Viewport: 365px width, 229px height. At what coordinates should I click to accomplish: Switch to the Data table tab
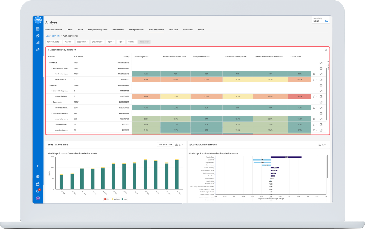click(174, 29)
